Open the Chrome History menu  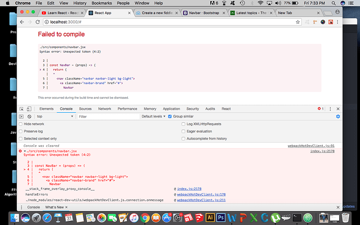click(x=80, y=3)
